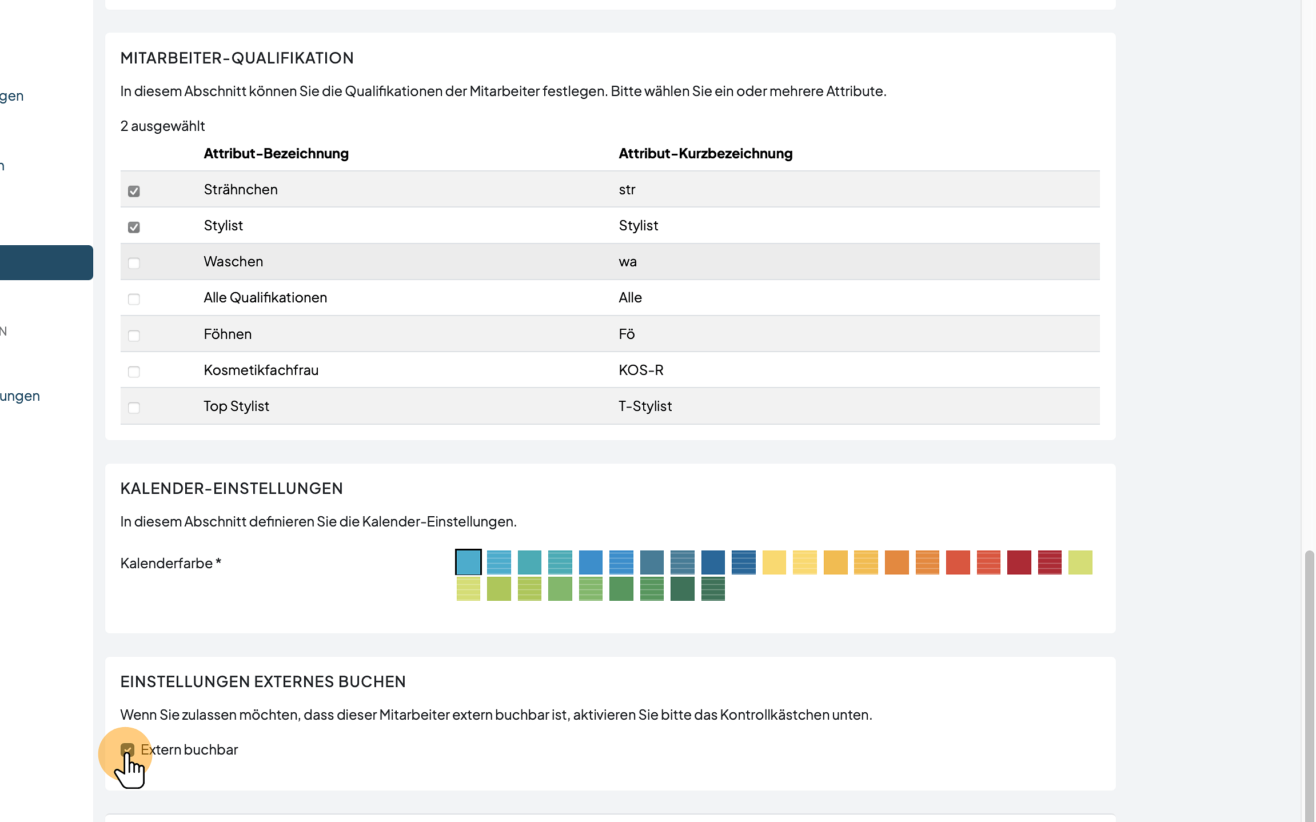
Task: Choose the striped sky-blue calendar color
Action: 499,562
